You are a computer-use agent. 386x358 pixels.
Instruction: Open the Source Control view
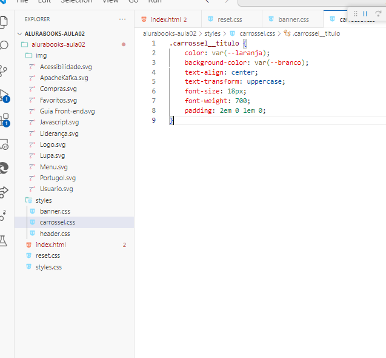pyautogui.click(x=3, y=71)
